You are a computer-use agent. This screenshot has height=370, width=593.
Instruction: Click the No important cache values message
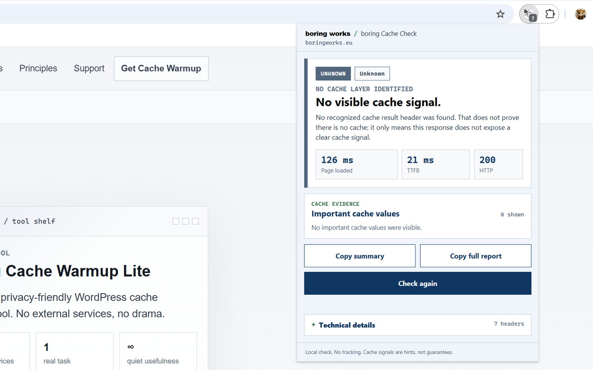pyautogui.click(x=366, y=228)
